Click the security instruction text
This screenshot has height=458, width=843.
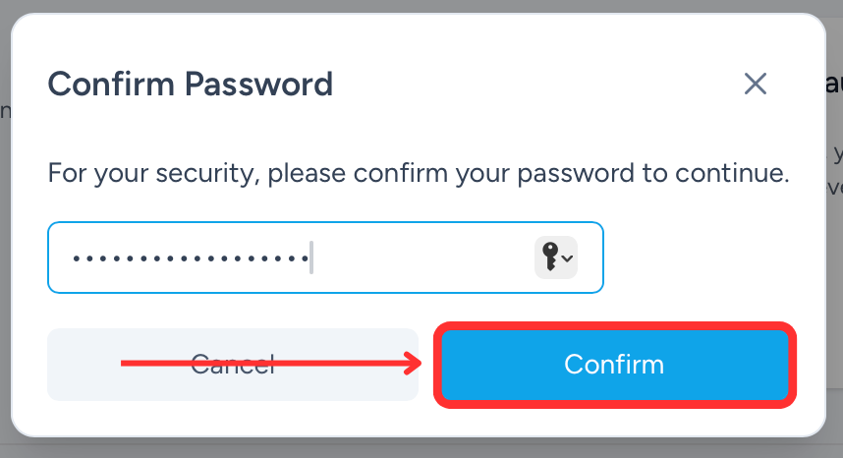419,173
